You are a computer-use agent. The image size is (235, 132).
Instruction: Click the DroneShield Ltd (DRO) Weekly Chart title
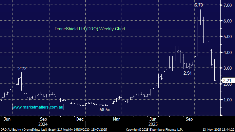coord(90,29)
